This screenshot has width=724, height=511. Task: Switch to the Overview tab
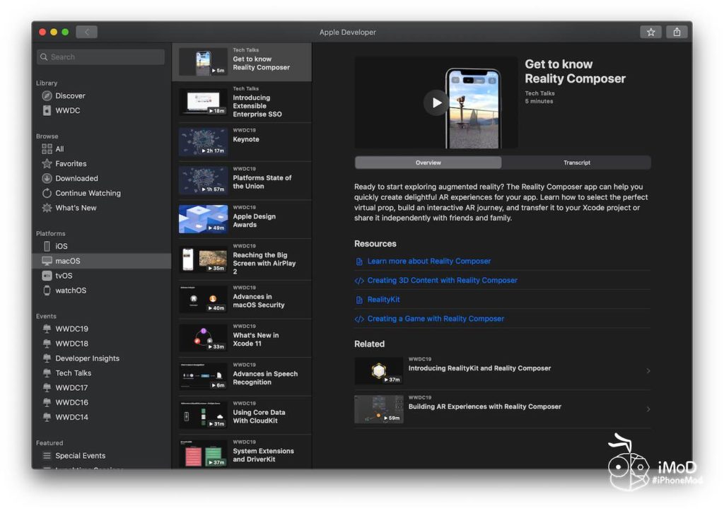point(428,163)
